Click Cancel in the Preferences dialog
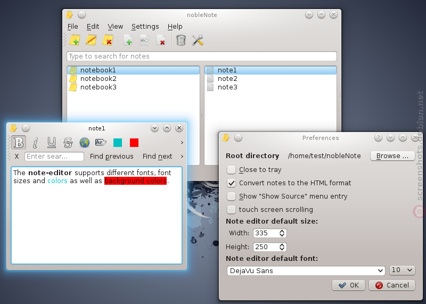The width and height of the screenshot is (426, 304). tap(392, 285)
